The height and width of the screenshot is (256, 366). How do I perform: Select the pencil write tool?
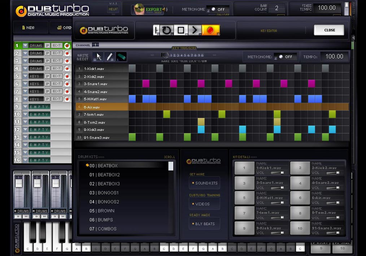click(109, 57)
